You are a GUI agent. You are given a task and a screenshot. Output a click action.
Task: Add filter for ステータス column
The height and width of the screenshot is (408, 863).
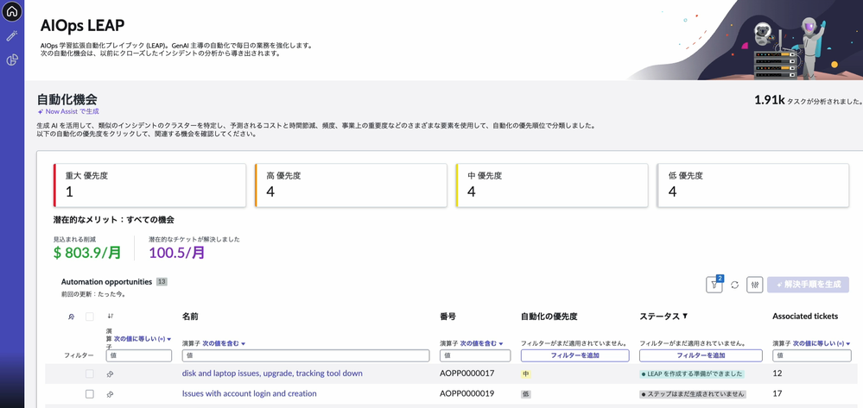tap(701, 355)
